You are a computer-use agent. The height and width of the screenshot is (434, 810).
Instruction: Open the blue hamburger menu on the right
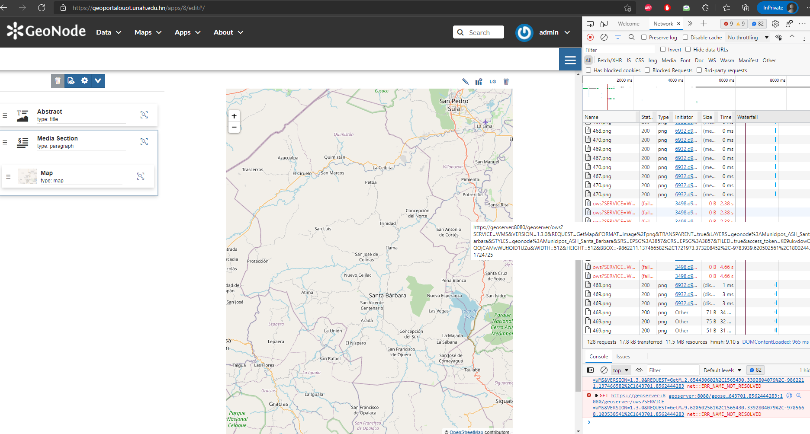tap(570, 59)
